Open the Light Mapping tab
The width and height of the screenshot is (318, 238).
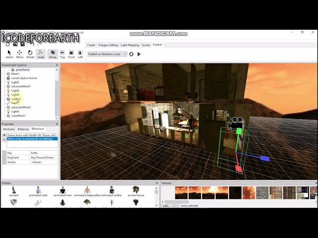(x=130, y=45)
